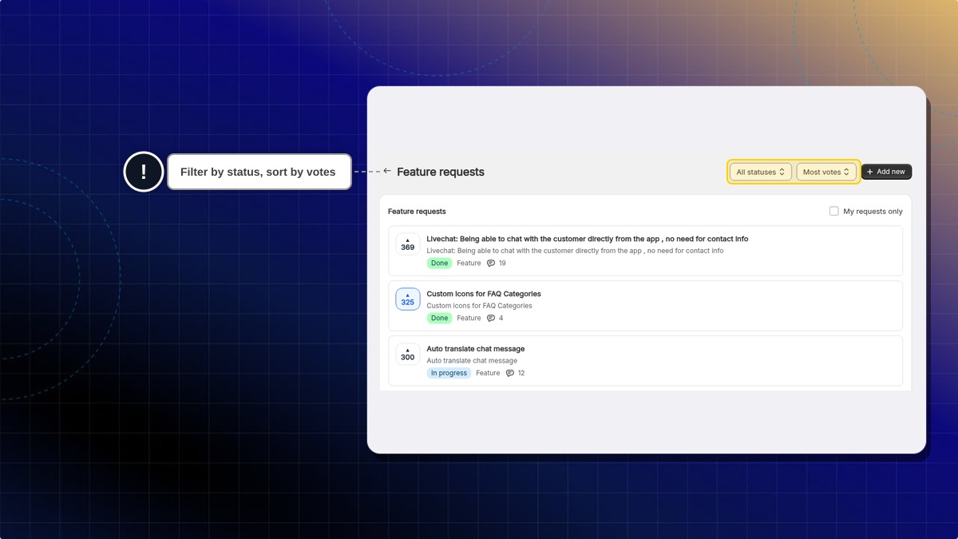Open the All statuses dropdown

(761, 172)
